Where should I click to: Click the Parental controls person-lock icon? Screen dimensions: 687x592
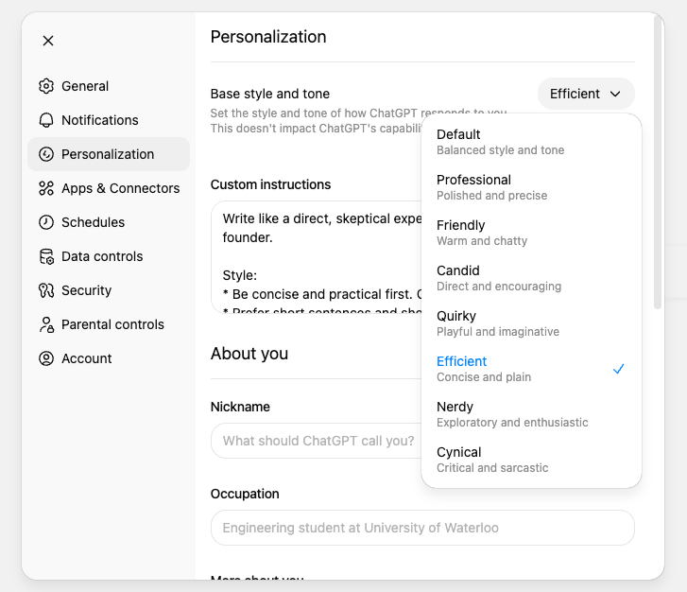pos(46,324)
